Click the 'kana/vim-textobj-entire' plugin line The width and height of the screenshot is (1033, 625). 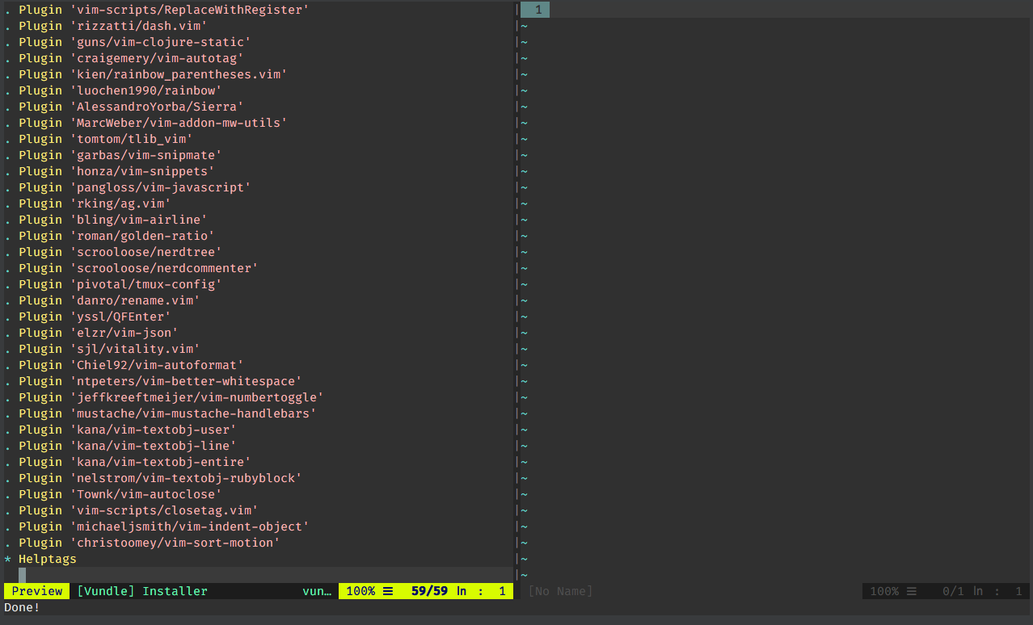128,462
